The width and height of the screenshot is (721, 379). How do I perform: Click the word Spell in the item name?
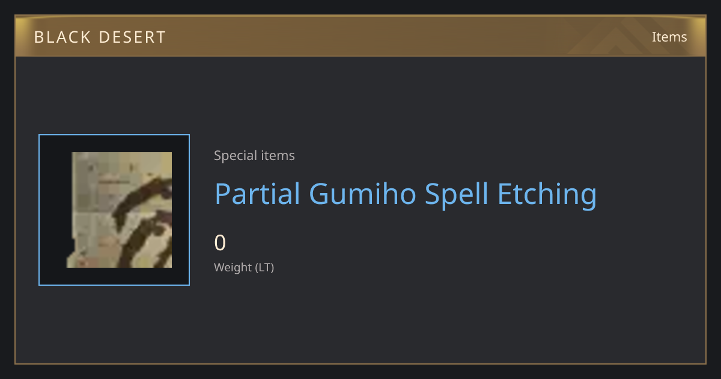pyautogui.click(x=457, y=194)
